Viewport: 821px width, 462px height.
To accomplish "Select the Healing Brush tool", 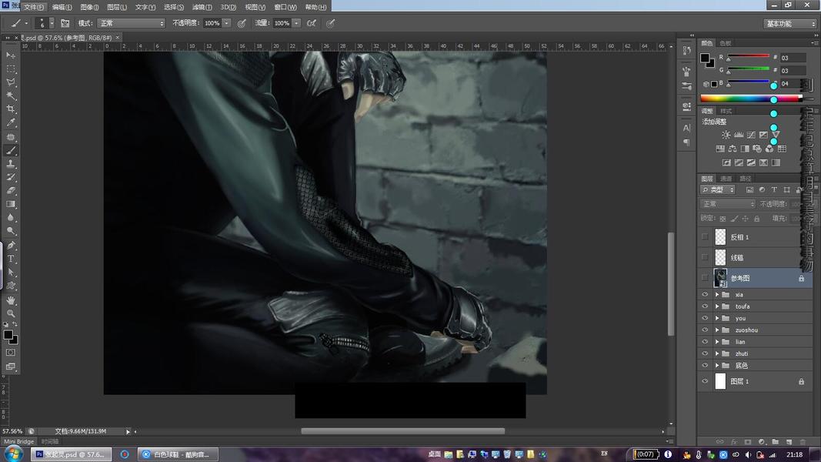I will pos(11,137).
